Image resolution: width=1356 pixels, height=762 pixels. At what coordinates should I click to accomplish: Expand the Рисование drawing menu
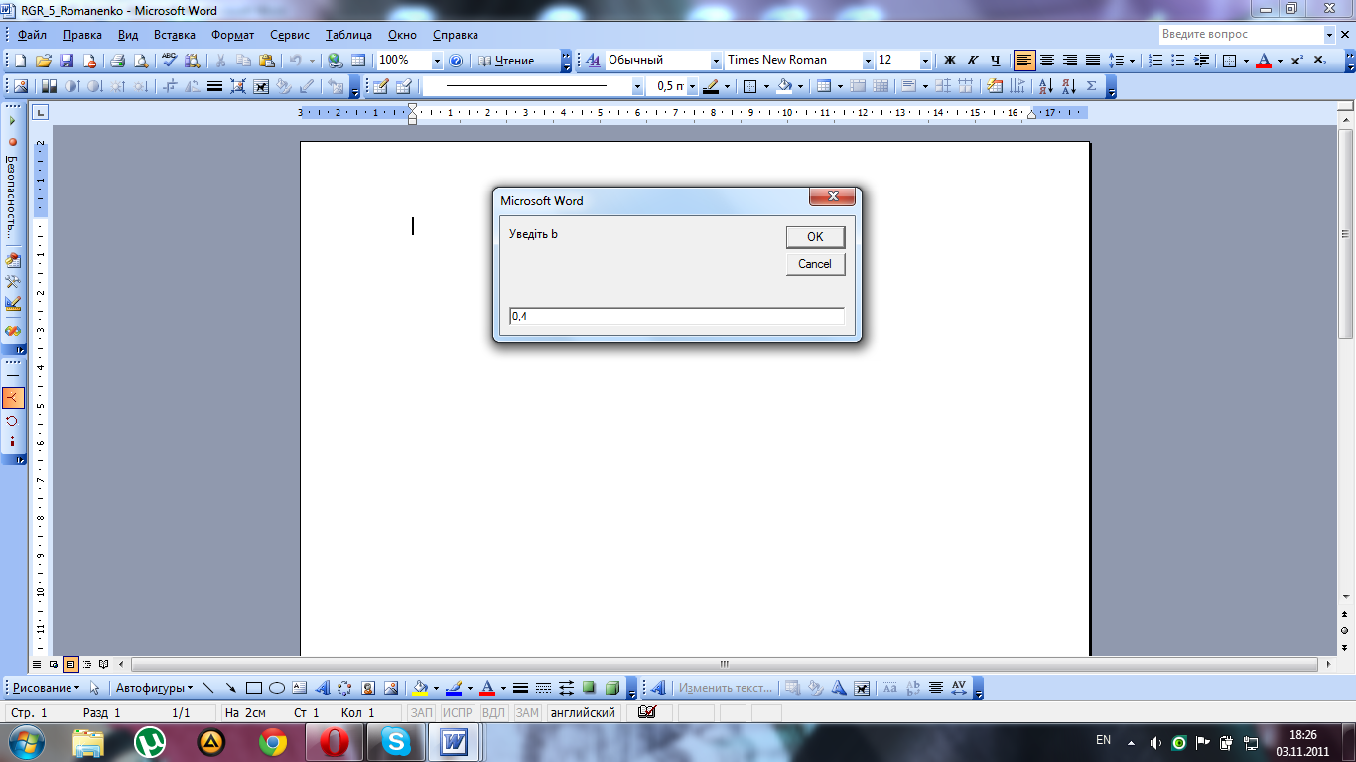click(46, 688)
